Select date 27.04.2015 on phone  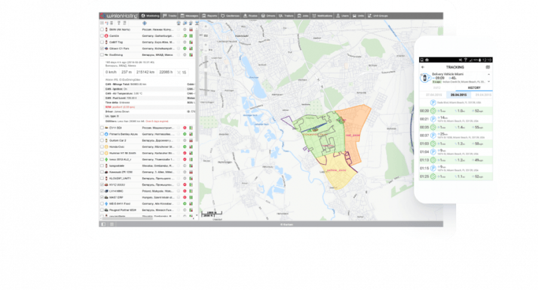(434, 95)
